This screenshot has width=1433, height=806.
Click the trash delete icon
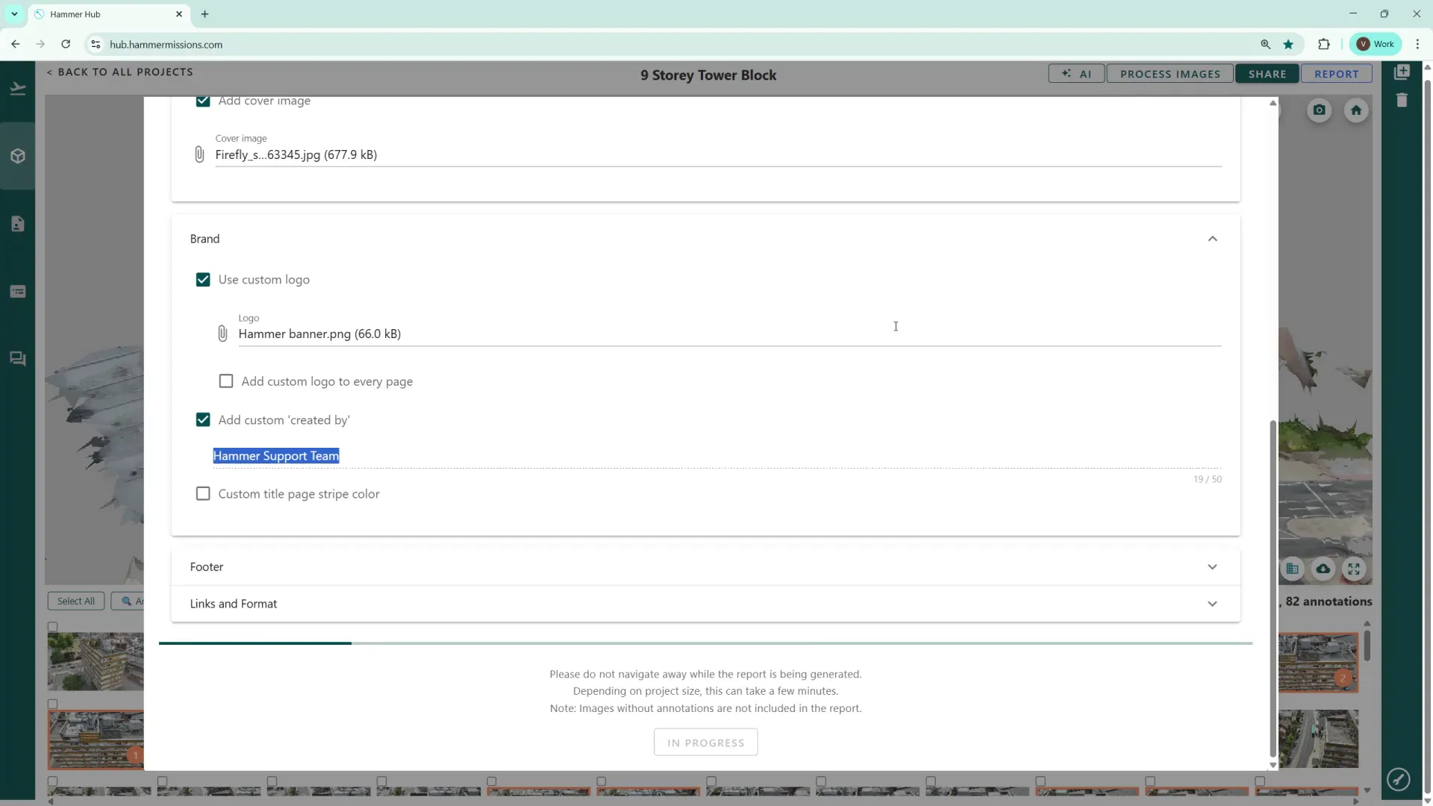point(1402,100)
